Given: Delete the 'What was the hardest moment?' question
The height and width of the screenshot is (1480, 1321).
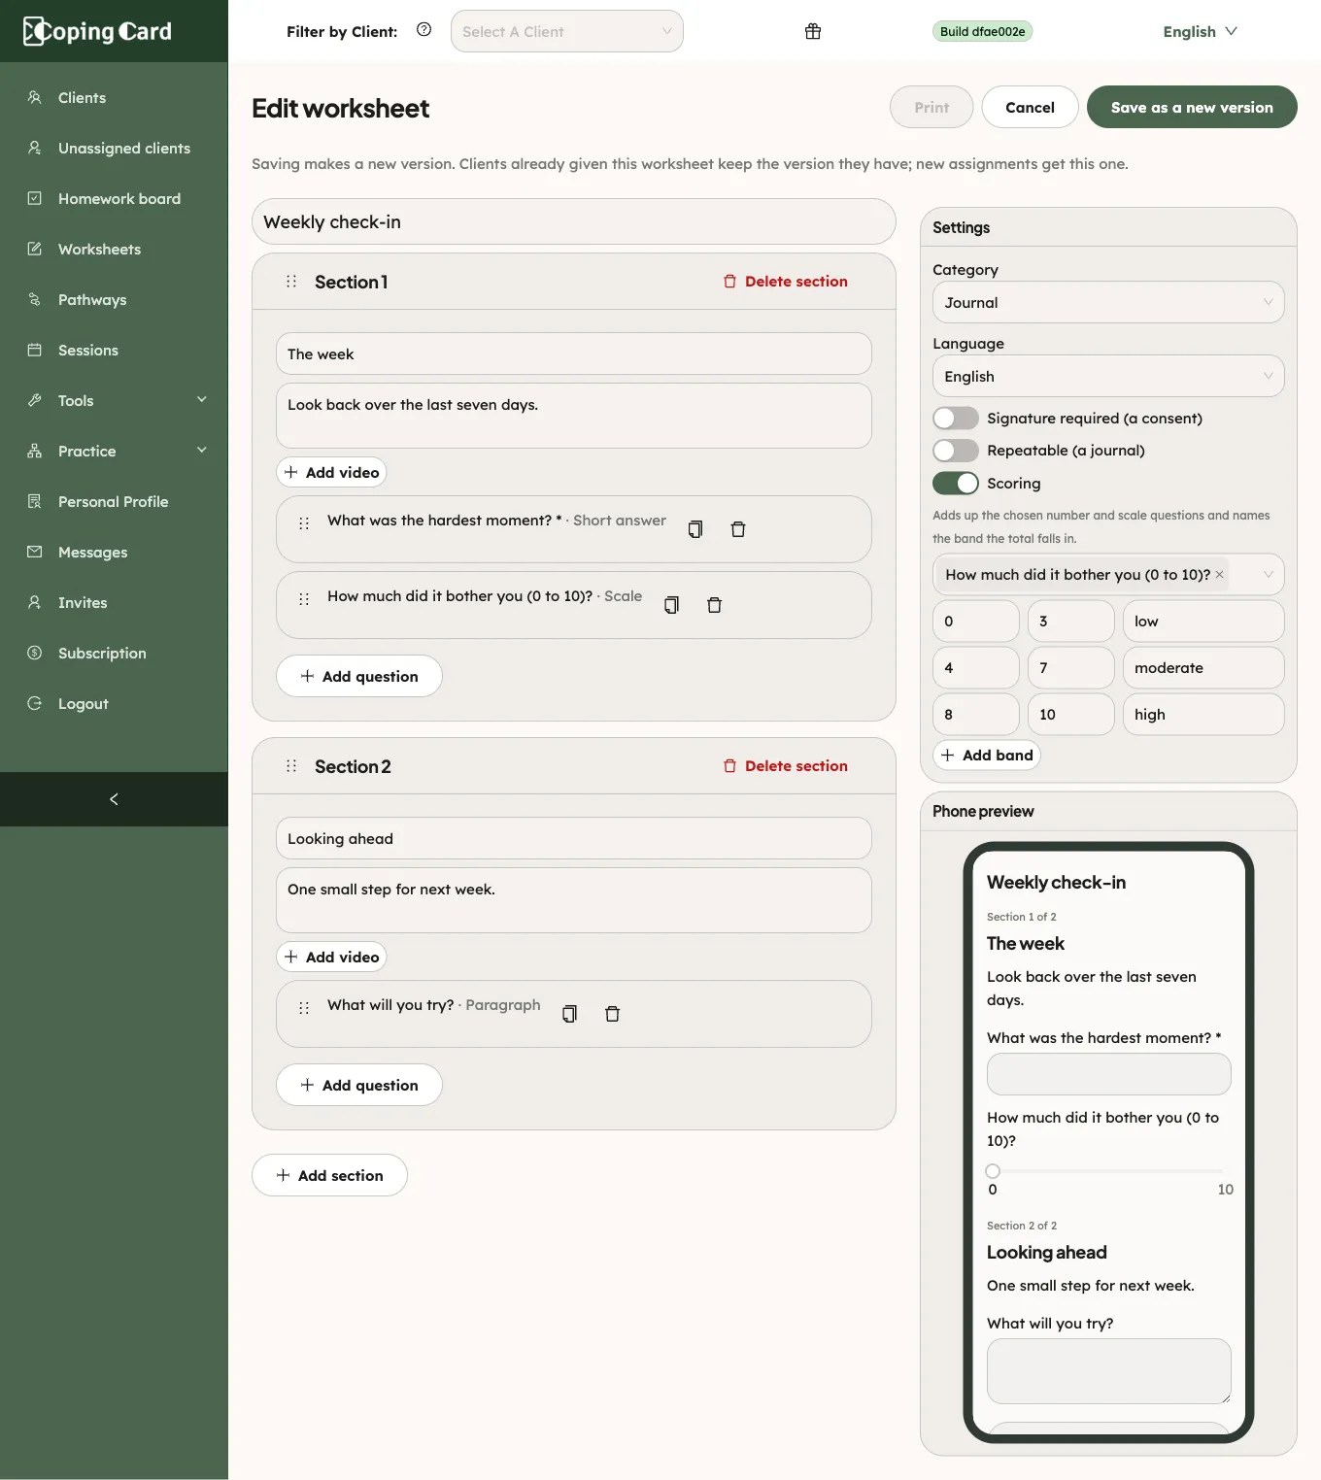Looking at the screenshot, I should pos(738,529).
